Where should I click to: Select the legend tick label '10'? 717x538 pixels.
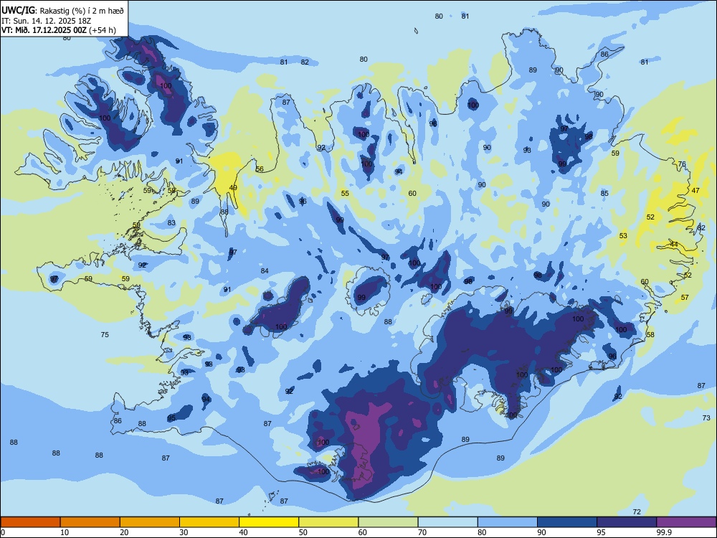[x=65, y=532]
